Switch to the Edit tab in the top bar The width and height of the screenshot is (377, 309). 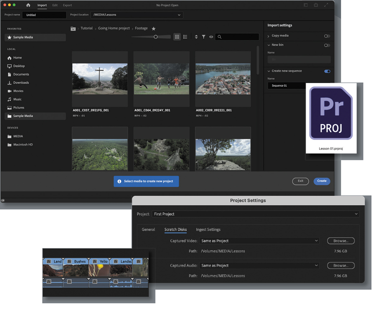tap(55, 5)
